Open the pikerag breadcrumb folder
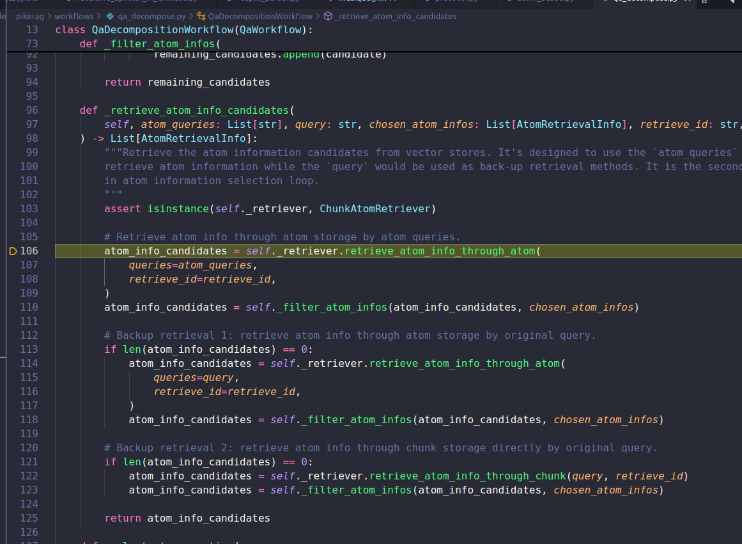 (x=29, y=16)
